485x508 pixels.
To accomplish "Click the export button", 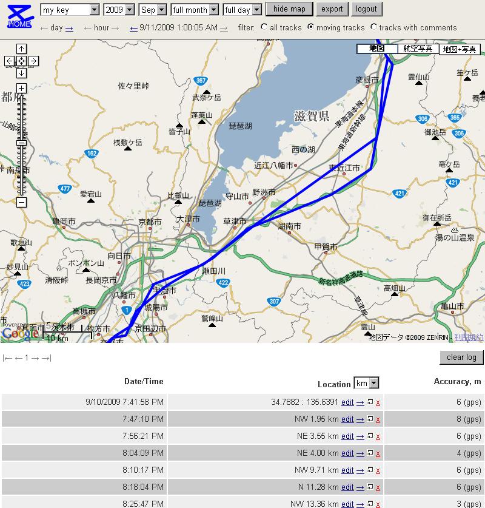I will click(332, 9).
